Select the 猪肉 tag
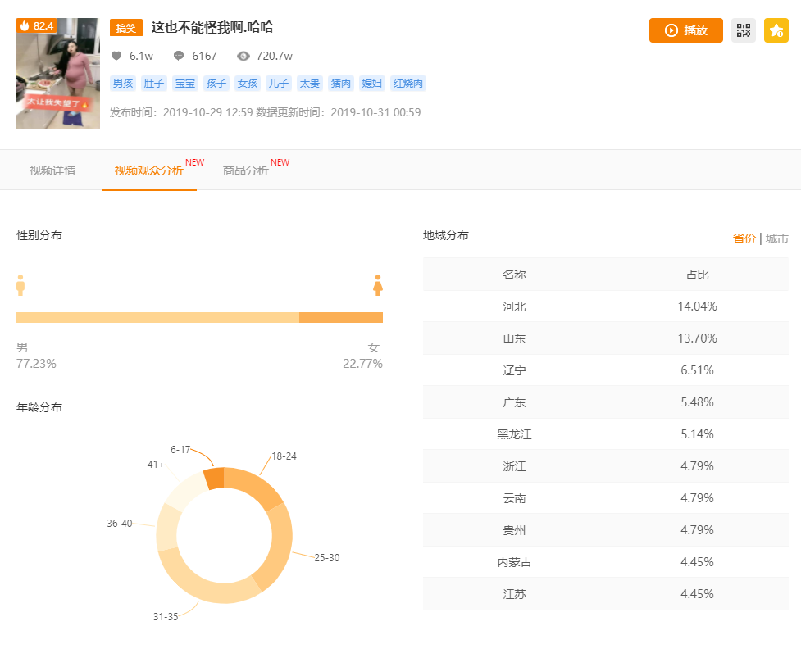Viewport: 801px width, 649px height. [x=341, y=84]
